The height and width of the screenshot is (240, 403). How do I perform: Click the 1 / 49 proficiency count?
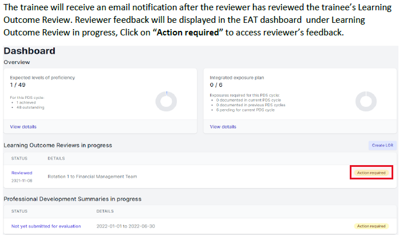pyautogui.click(x=18, y=85)
